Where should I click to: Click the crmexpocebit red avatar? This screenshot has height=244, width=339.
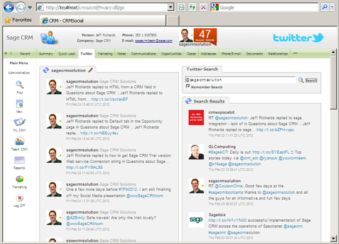pos(196,118)
